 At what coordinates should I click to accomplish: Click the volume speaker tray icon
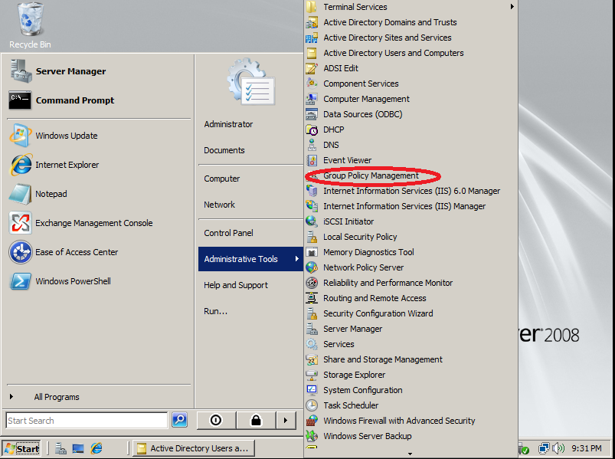[x=558, y=448]
